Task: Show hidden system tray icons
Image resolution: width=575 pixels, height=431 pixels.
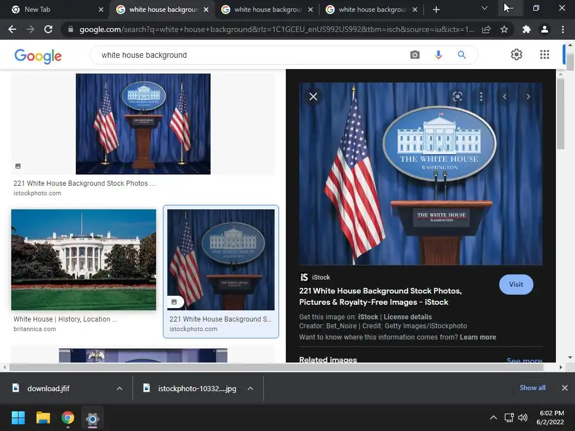Action: [494, 418]
